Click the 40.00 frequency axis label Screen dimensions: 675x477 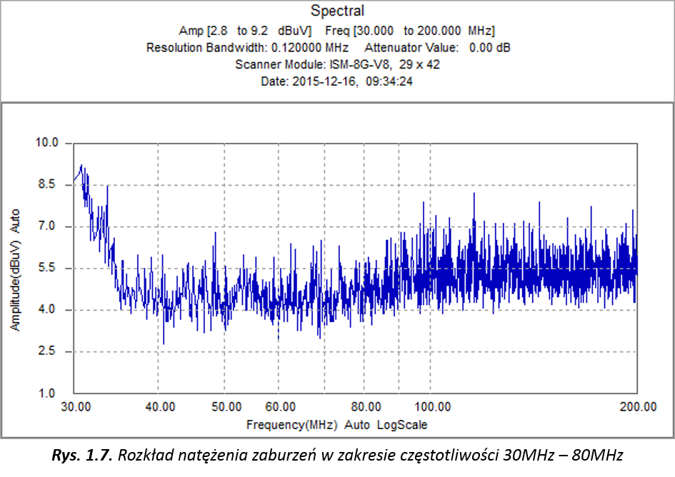(x=160, y=407)
